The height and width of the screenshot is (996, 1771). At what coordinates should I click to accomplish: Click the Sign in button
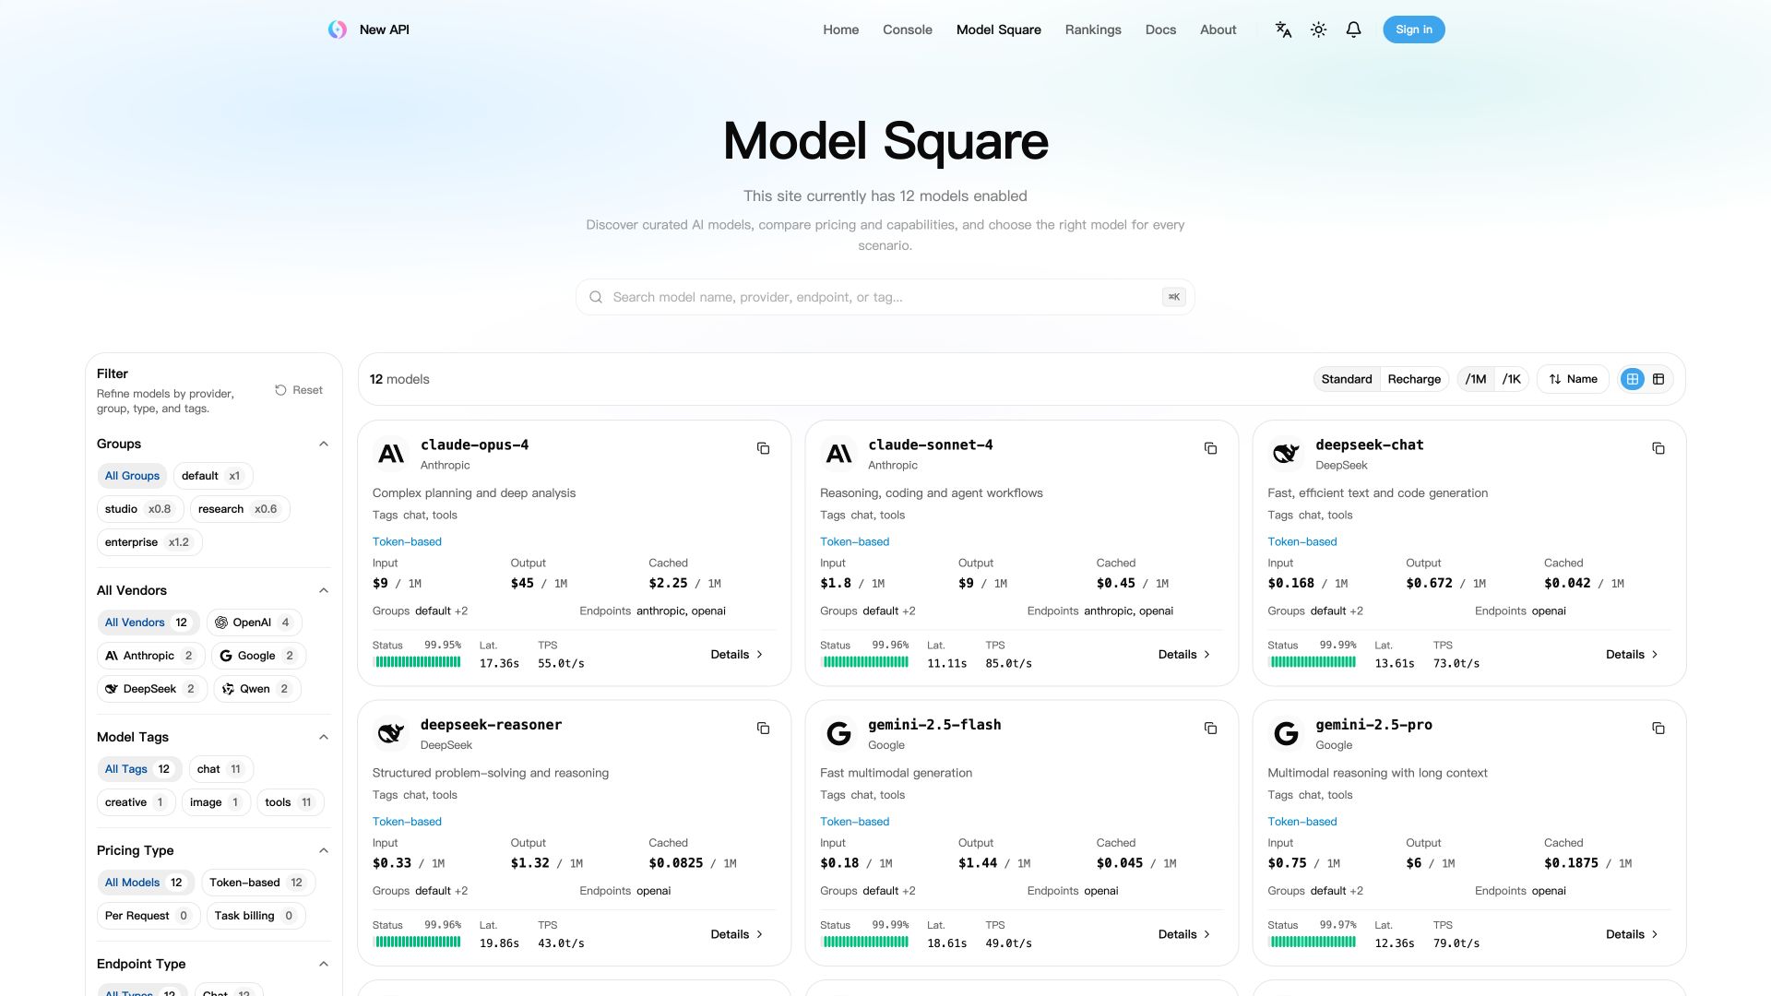coord(1413,30)
